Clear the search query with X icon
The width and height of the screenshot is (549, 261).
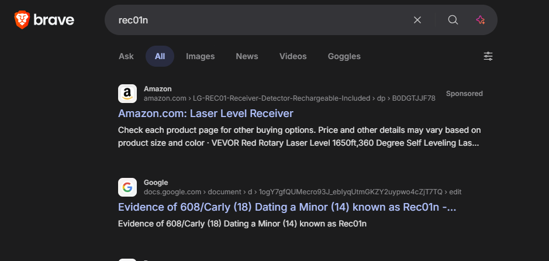tap(417, 20)
